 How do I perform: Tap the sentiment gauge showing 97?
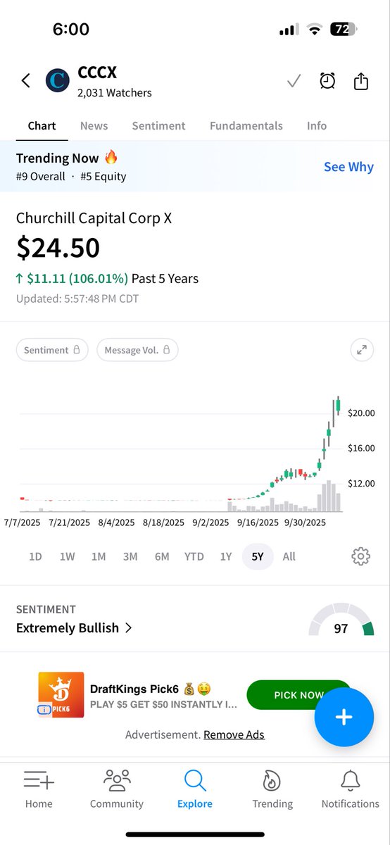tap(341, 620)
